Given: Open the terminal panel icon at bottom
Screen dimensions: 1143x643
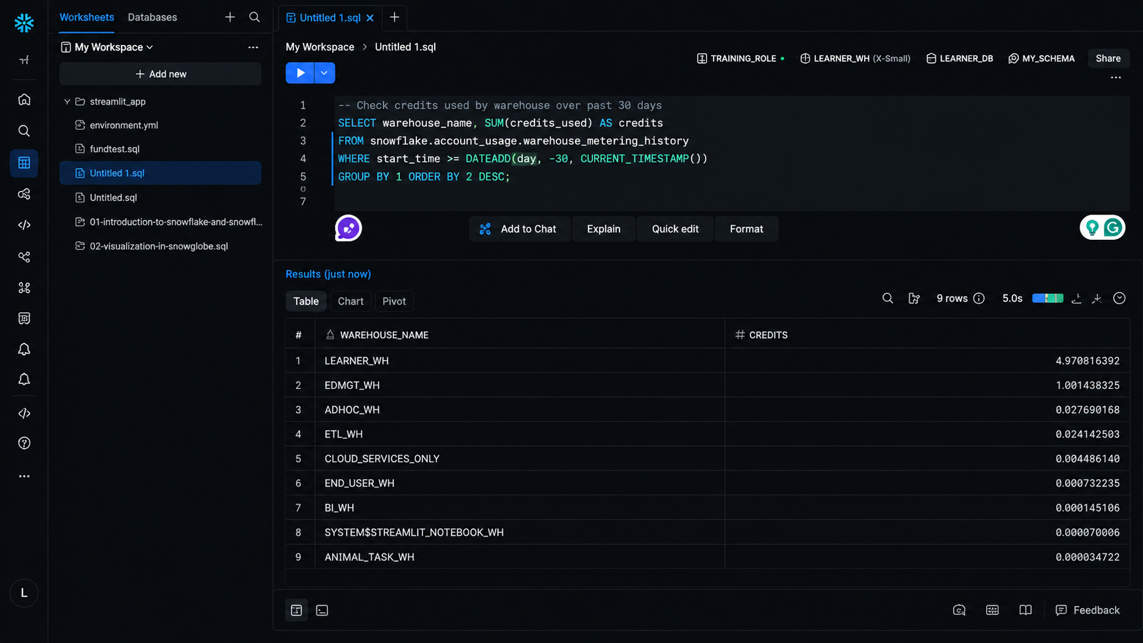Looking at the screenshot, I should (x=322, y=610).
